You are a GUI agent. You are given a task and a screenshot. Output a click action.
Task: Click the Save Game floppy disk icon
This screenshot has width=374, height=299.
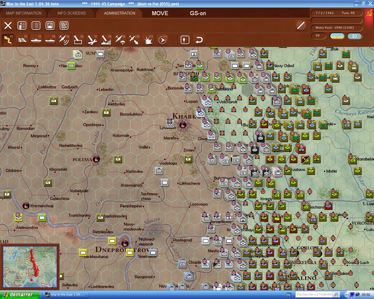click(50, 26)
